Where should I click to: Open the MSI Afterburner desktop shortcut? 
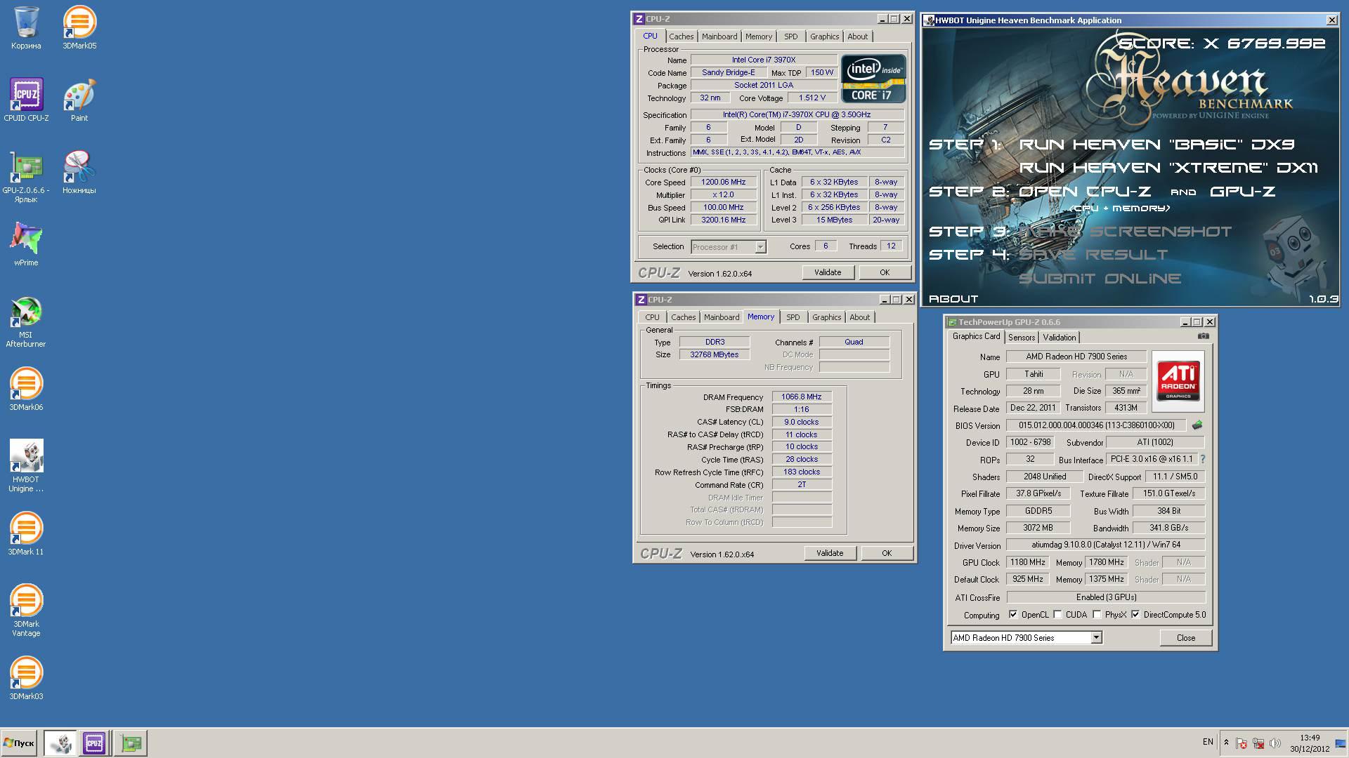[x=26, y=321]
